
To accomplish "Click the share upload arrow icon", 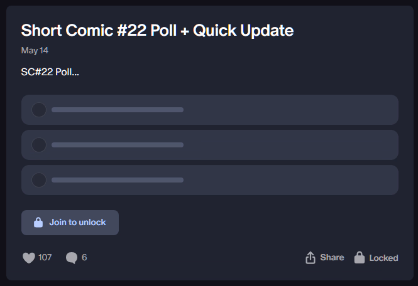I will coord(311,258).
